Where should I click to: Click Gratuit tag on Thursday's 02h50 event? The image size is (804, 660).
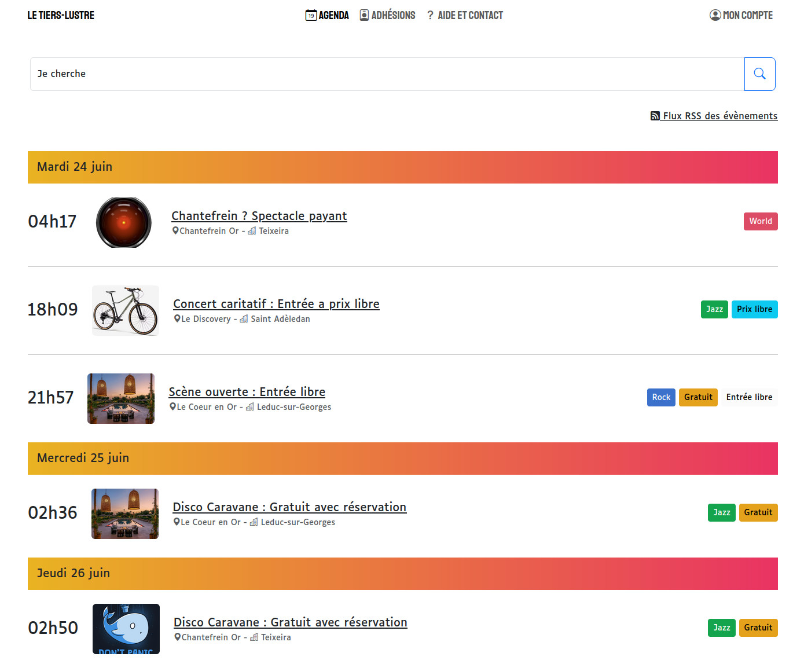tap(758, 628)
